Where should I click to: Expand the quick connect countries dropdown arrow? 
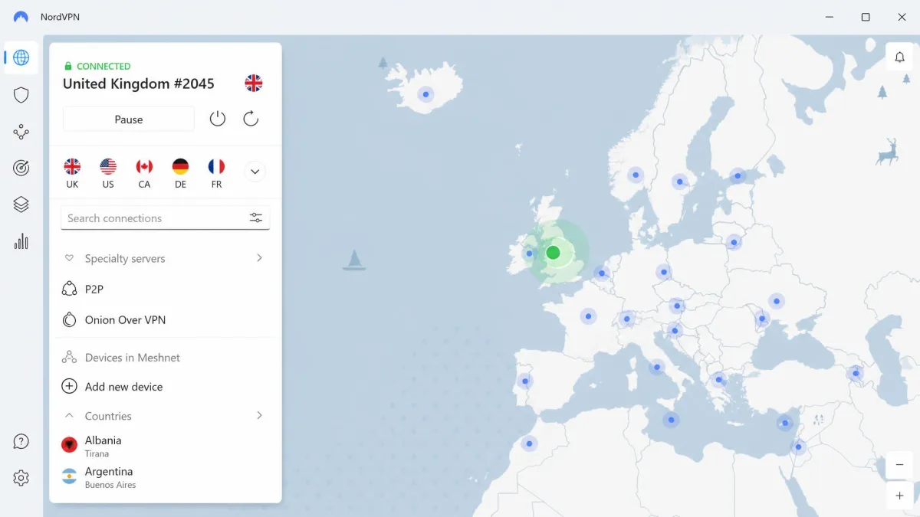(255, 172)
